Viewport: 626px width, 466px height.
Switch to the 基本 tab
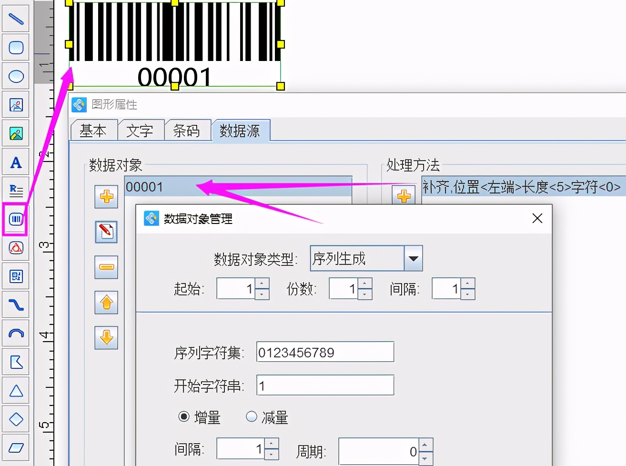93,131
